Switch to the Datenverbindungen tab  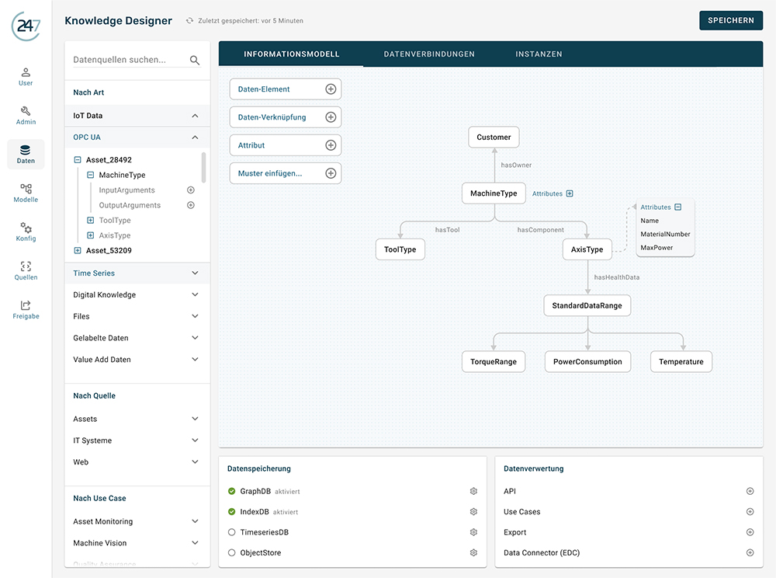(429, 54)
